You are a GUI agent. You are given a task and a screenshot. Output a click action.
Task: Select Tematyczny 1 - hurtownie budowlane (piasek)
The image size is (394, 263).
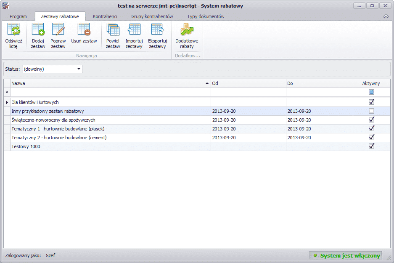(197, 129)
